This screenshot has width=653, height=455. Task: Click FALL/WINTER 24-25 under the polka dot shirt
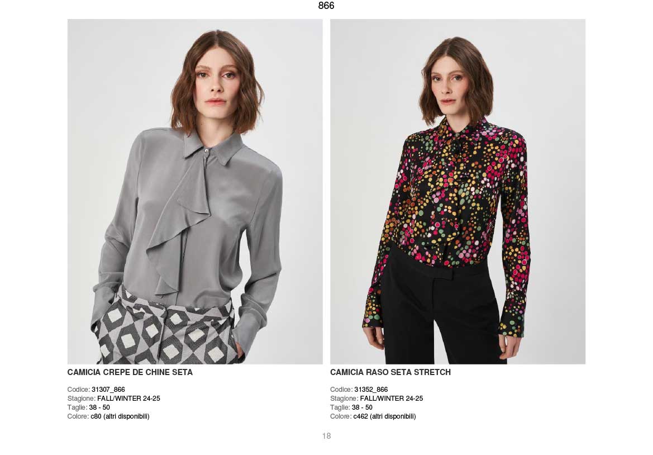pos(392,399)
